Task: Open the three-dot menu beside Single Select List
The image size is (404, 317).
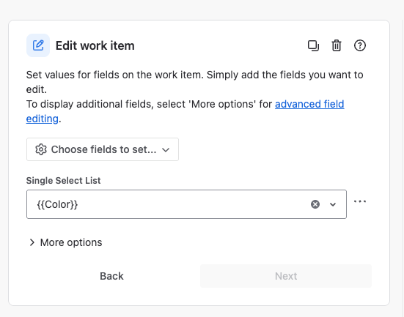Action: point(360,201)
